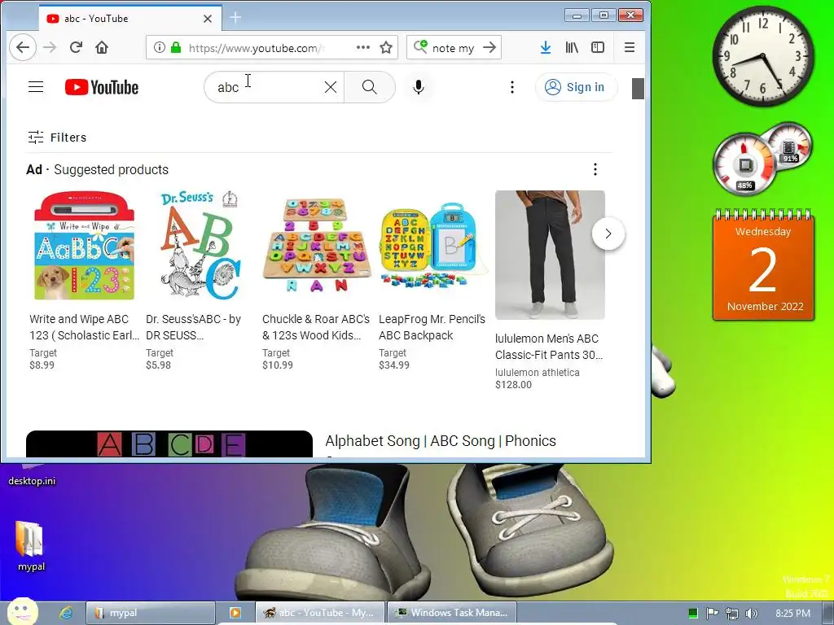Click the Sign in button

click(x=576, y=86)
